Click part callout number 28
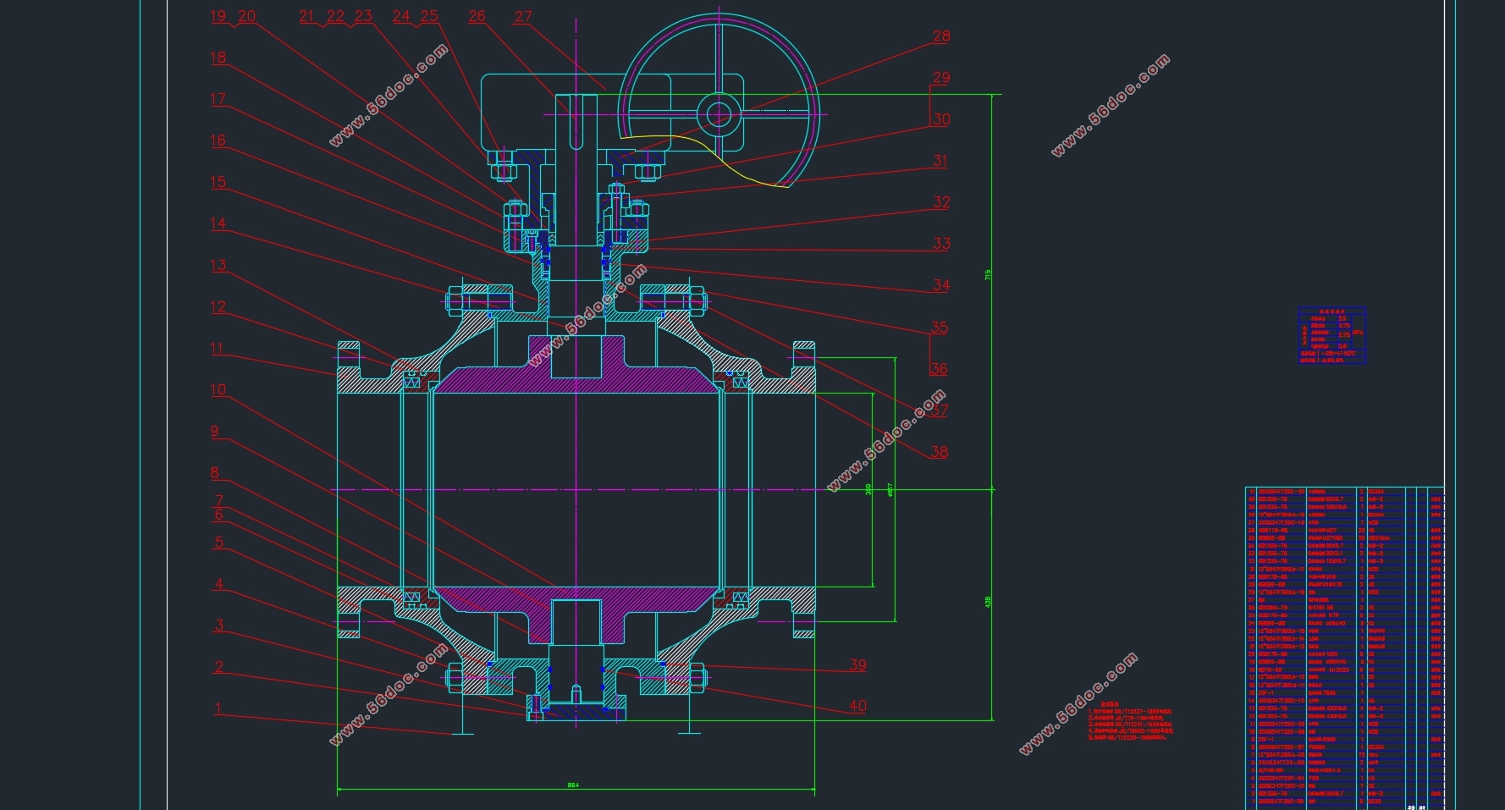The height and width of the screenshot is (810, 1505). point(941,36)
